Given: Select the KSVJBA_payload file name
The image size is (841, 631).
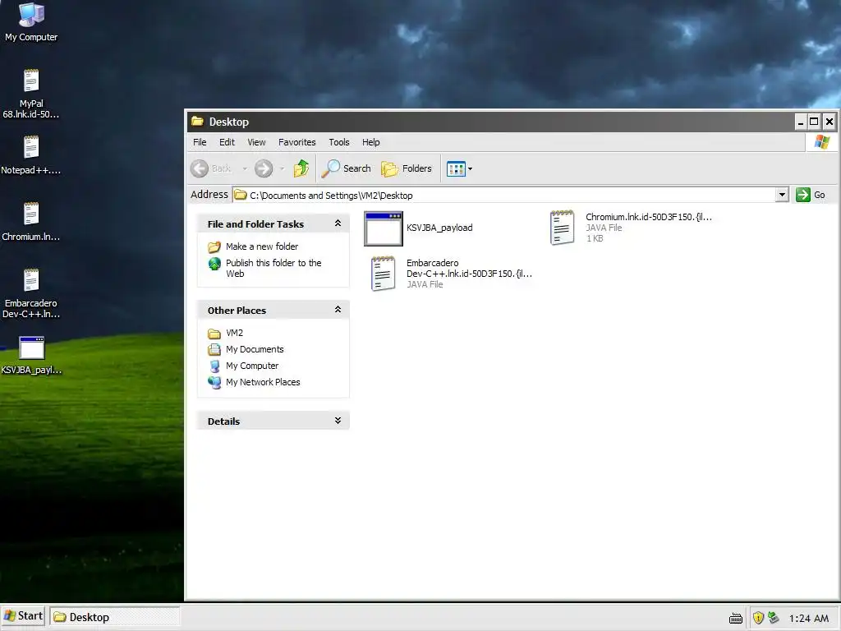Looking at the screenshot, I should [x=439, y=228].
